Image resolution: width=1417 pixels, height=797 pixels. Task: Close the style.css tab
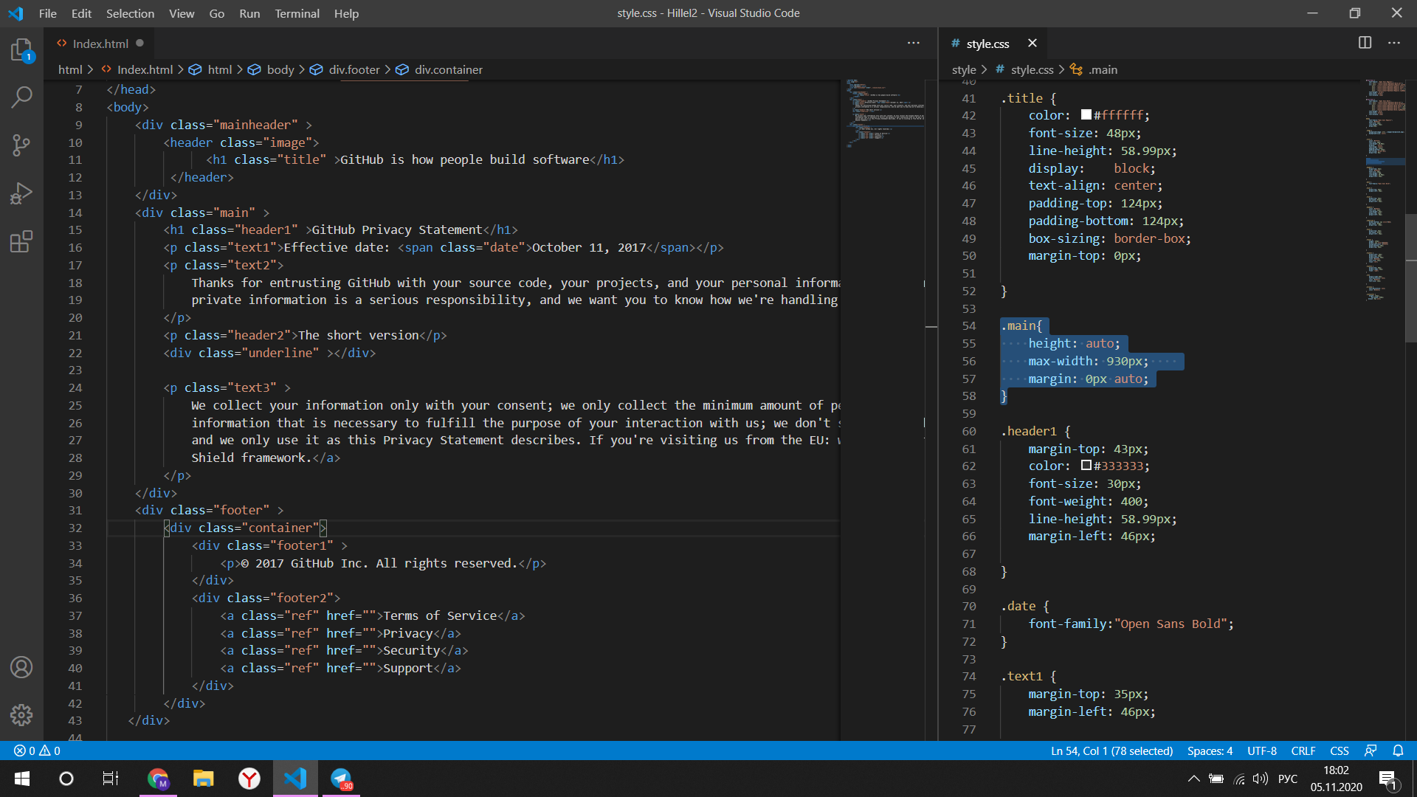click(x=1032, y=43)
